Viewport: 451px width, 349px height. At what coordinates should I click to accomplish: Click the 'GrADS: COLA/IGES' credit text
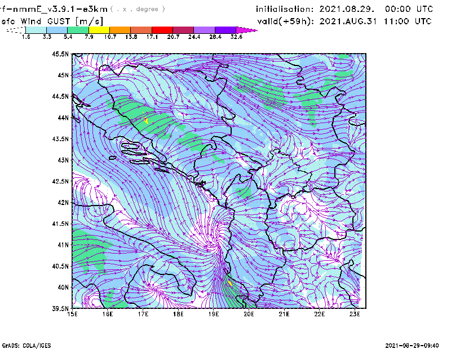[26, 346]
